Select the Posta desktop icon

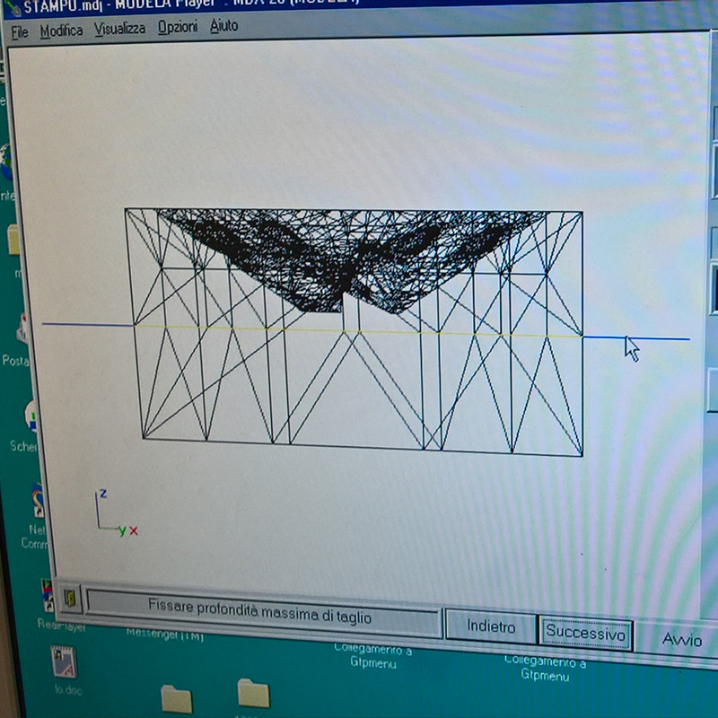coord(23,329)
